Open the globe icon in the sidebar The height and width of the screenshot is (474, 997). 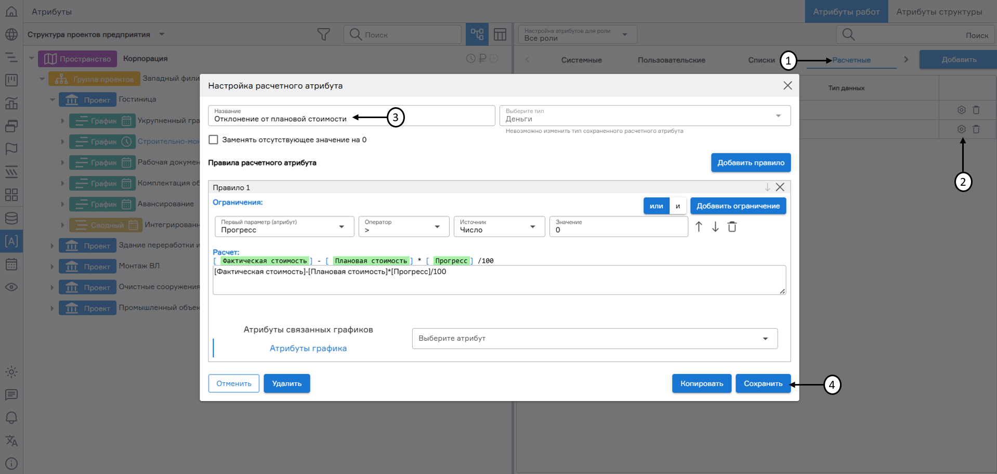tap(11, 34)
